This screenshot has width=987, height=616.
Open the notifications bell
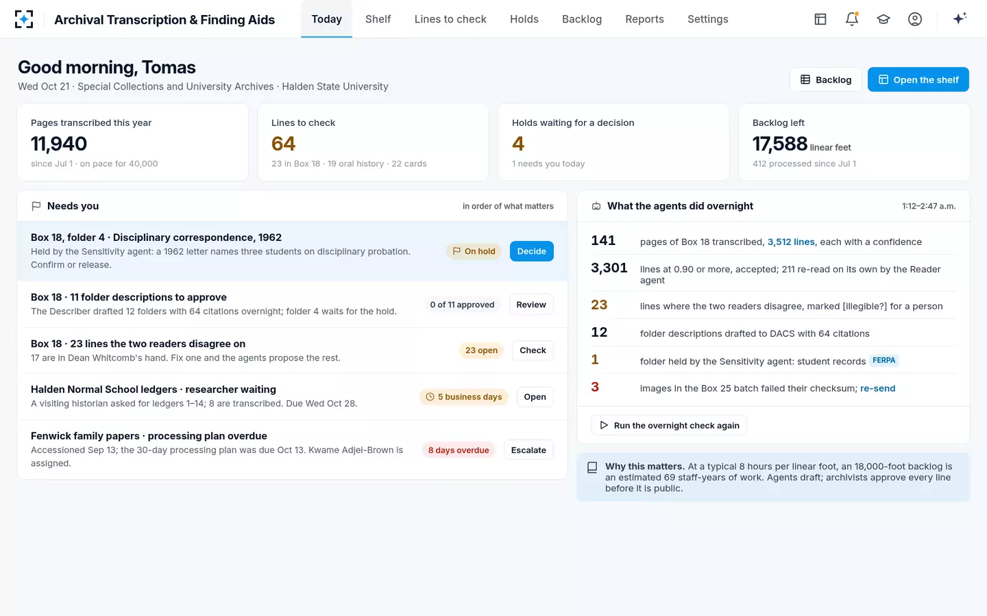852,19
